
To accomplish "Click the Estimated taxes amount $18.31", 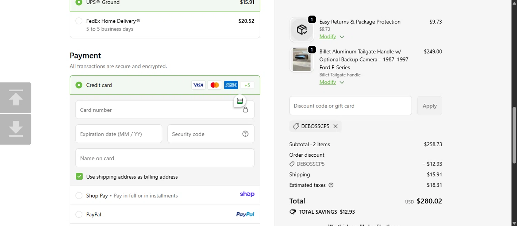I will (434, 185).
